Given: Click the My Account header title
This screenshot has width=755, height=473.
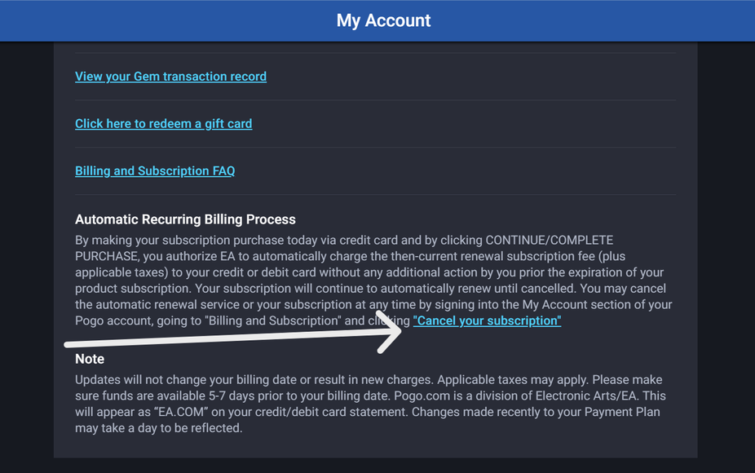Looking at the screenshot, I should 383,20.
